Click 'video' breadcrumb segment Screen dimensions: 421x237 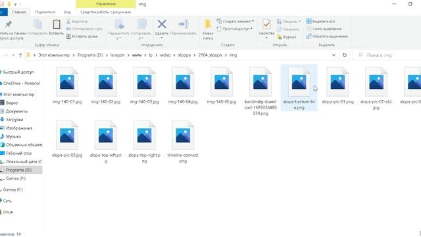tap(165, 55)
